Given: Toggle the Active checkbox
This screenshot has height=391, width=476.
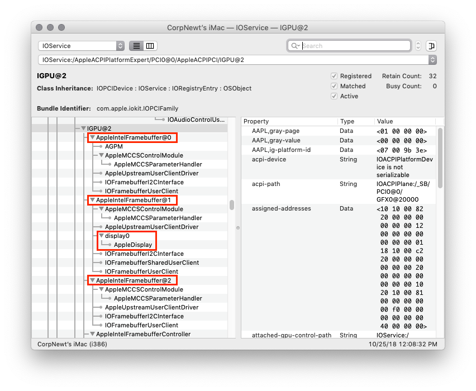Looking at the screenshot, I should click(x=334, y=96).
